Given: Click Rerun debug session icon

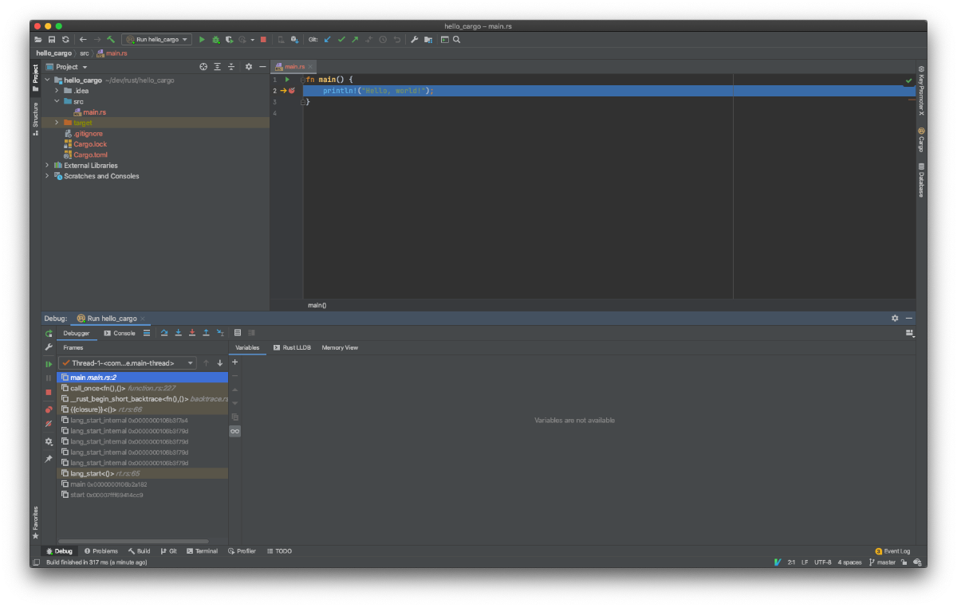Looking at the screenshot, I should click(x=49, y=334).
